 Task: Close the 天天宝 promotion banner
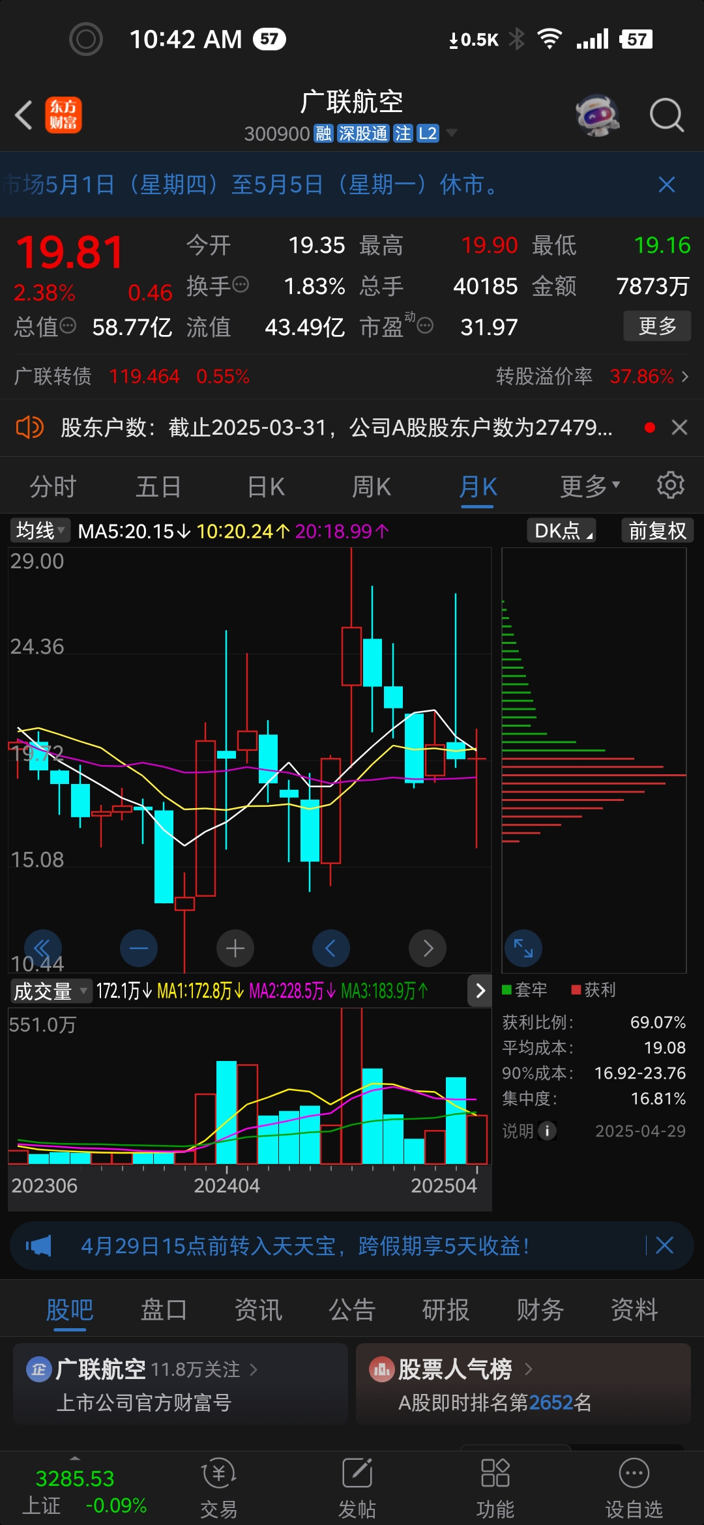tap(665, 1246)
